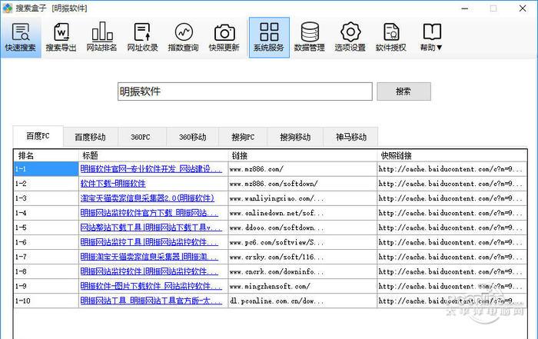Viewport: 538px width, 339px height.
Task: Switch to the 神马移动 tab
Action: coord(351,137)
